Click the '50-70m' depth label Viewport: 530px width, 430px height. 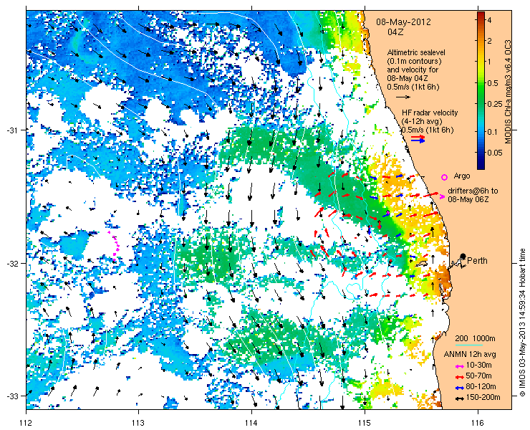click(x=478, y=376)
